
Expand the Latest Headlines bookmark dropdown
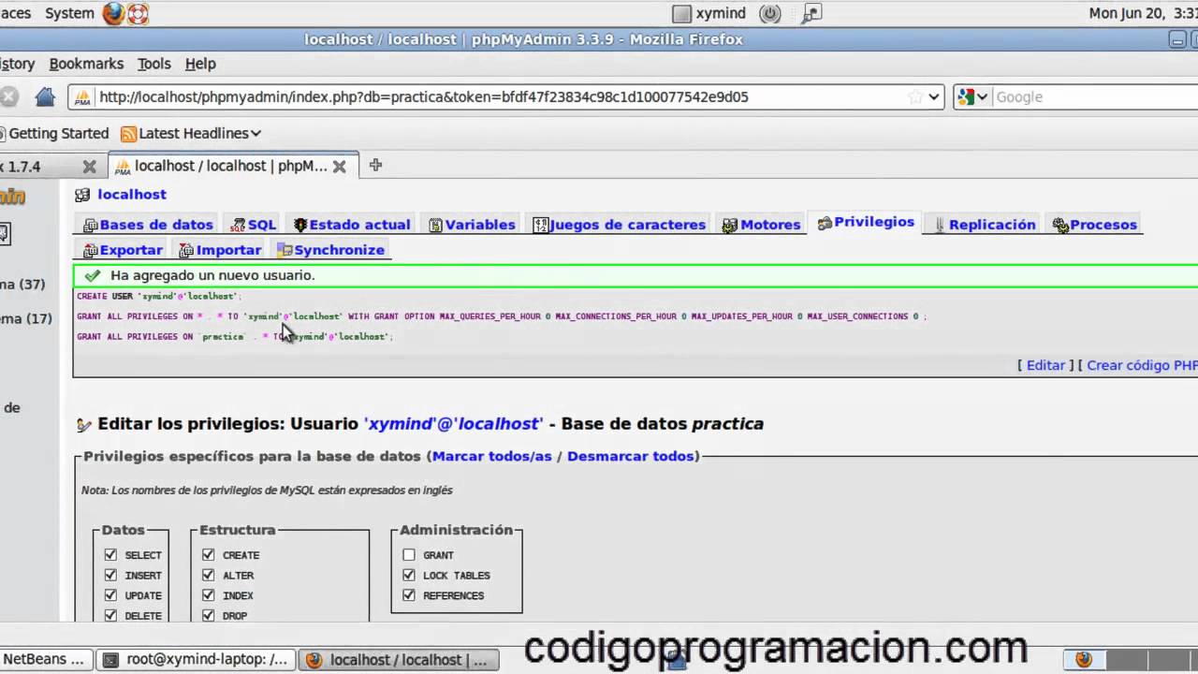[x=256, y=134]
